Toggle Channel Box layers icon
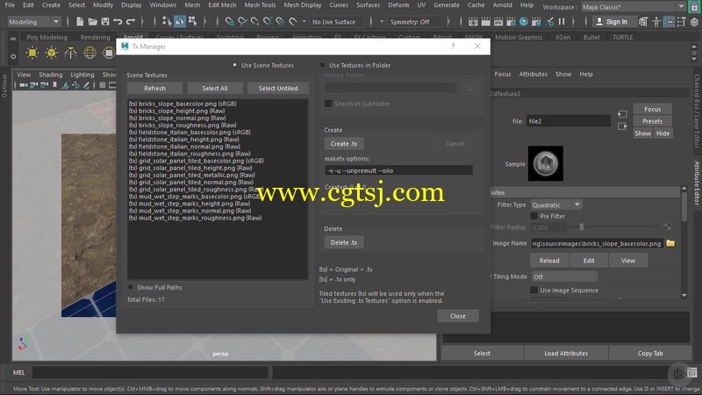 [694, 21]
